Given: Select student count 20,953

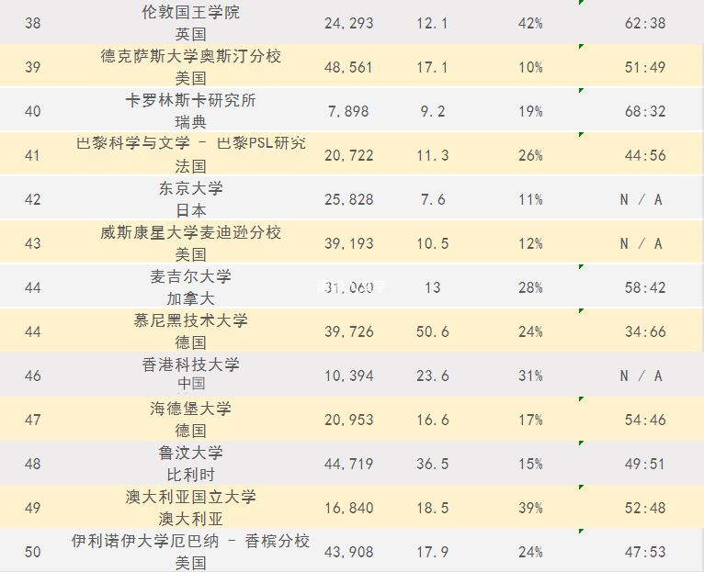Looking at the screenshot, I should coord(349,420).
